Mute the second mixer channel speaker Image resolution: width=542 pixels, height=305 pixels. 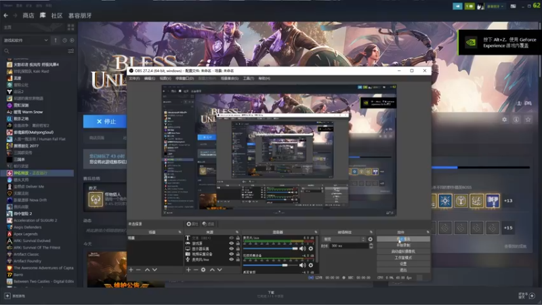click(x=302, y=265)
